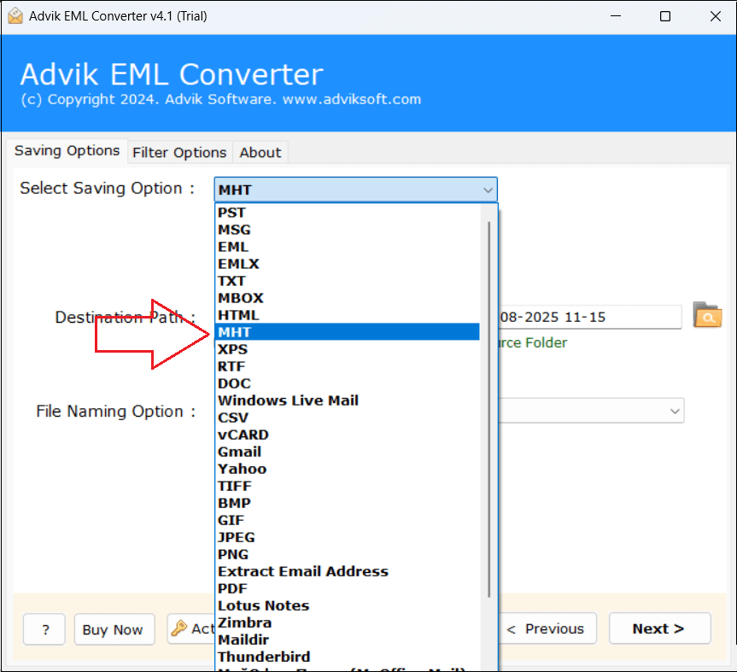This screenshot has width=737, height=672.
Task: Select Extract Email Address option
Action: (347, 571)
